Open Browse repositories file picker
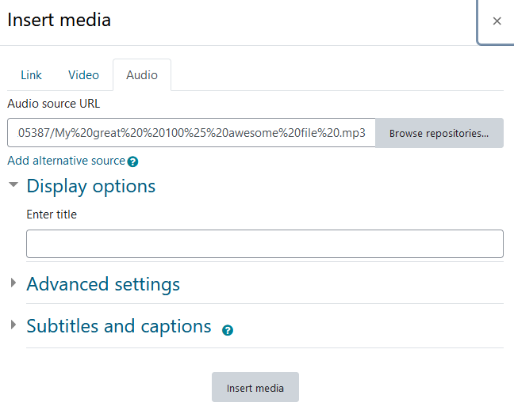 coord(439,133)
